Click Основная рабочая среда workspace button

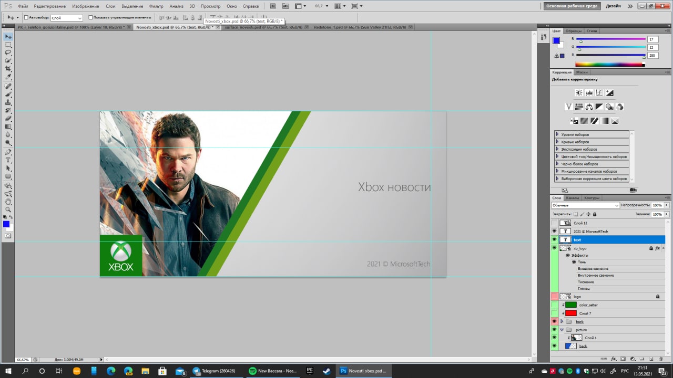[x=572, y=6]
